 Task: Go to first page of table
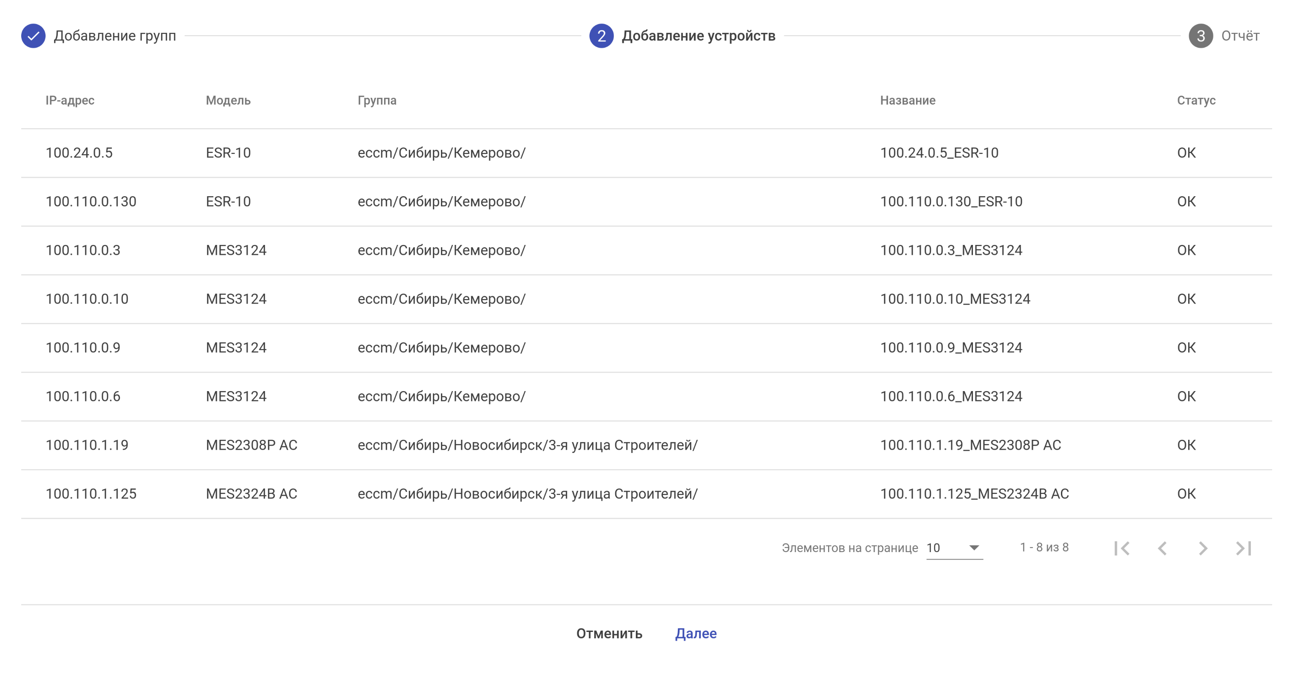1122,548
